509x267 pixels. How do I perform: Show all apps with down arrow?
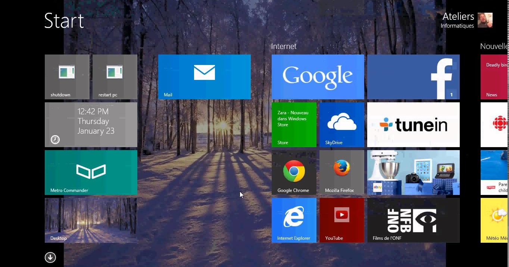click(50, 257)
